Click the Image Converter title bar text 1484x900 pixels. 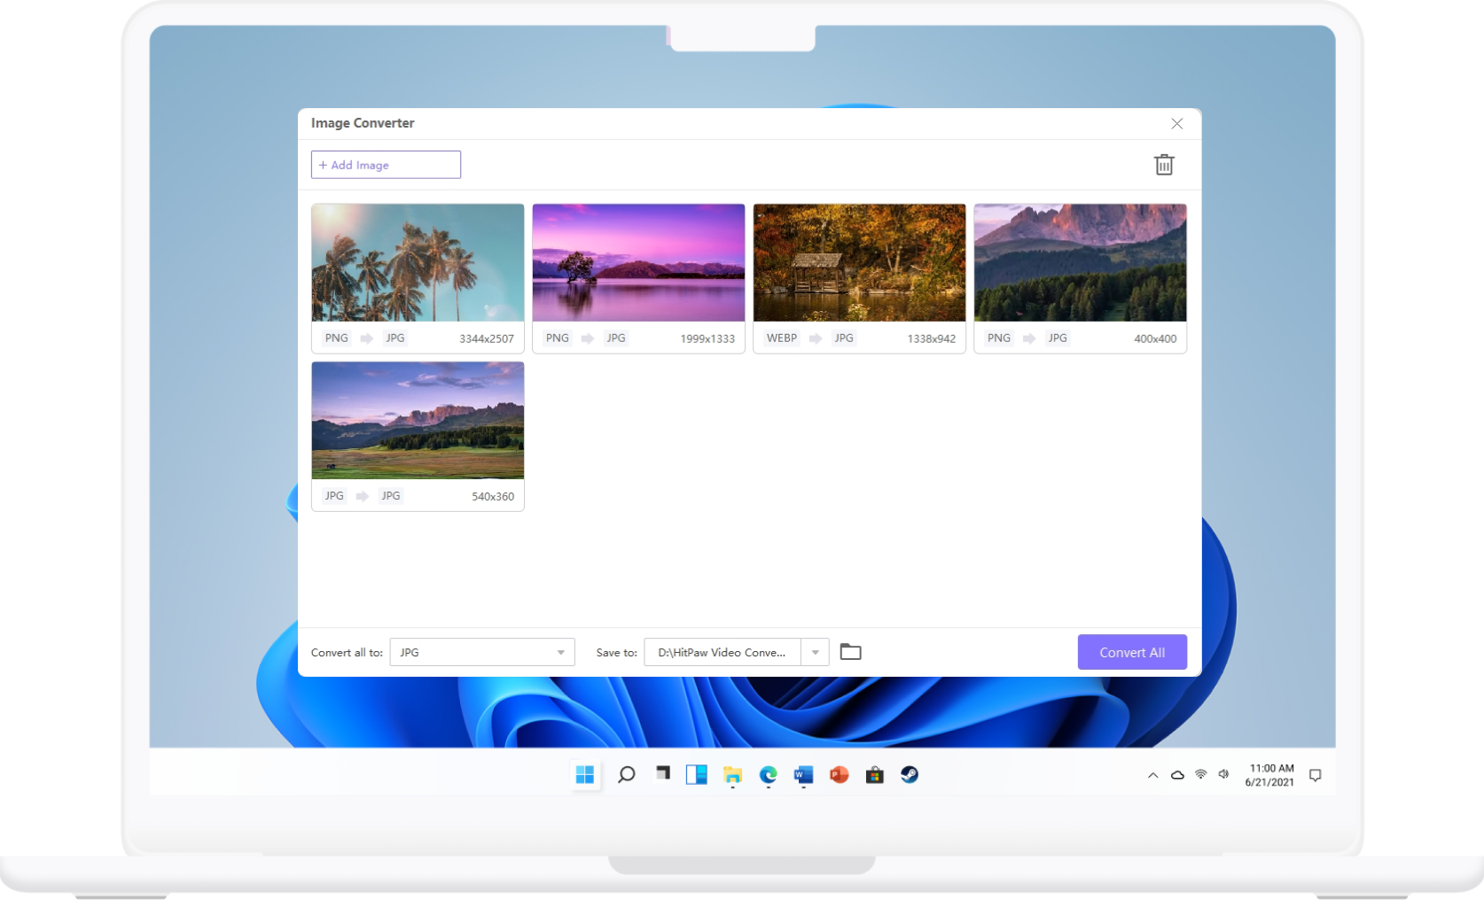[x=362, y=123]
